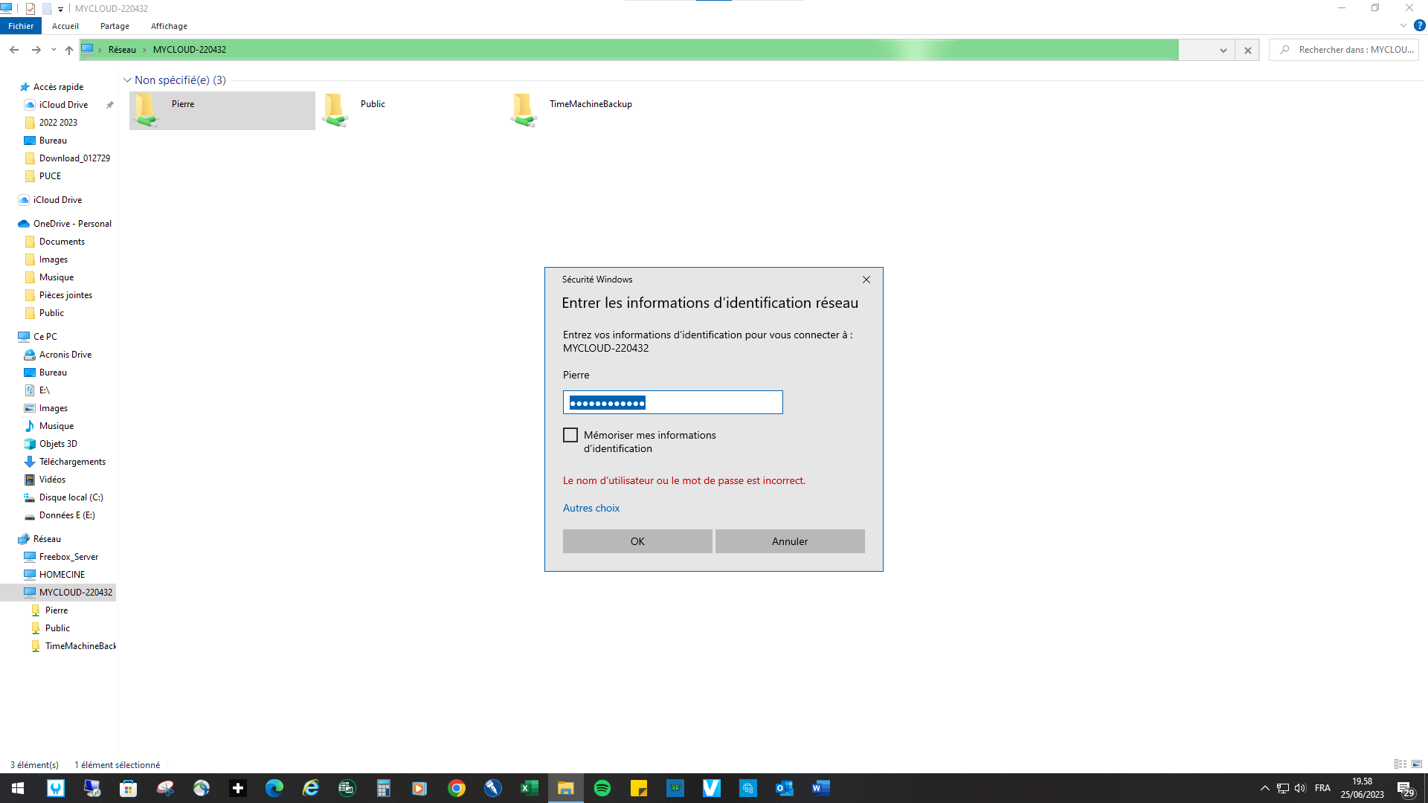Select Freebox_Server in network tree
Image resolution: width=1428 pixels, height=803 pixels.
pyautogui.click(x=68, y=557)
